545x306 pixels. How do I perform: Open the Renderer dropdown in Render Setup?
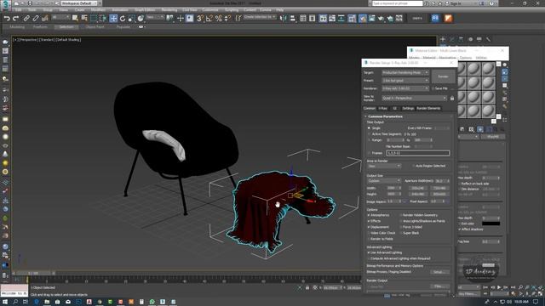405,88
